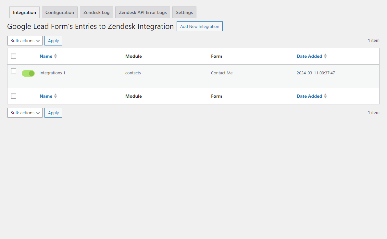Screen dimensions: 387x239
Task: Sort by Date Added in footer row
Action: point(309,96)
